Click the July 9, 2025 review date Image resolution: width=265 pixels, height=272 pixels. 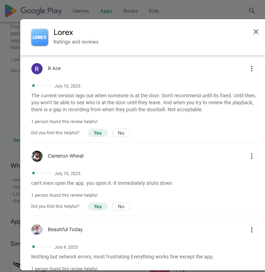[66, 247]
